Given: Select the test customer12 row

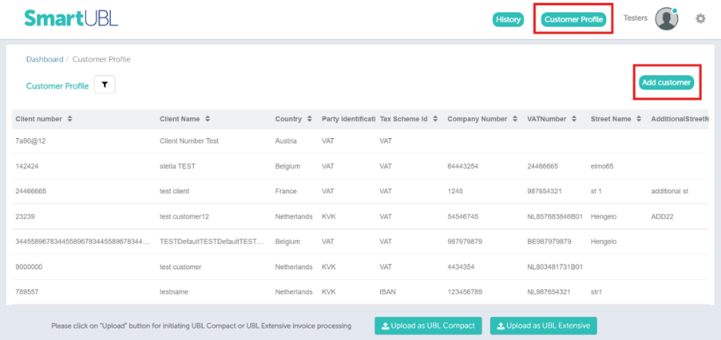Looking at the screenshot, I should click(184, 216).
